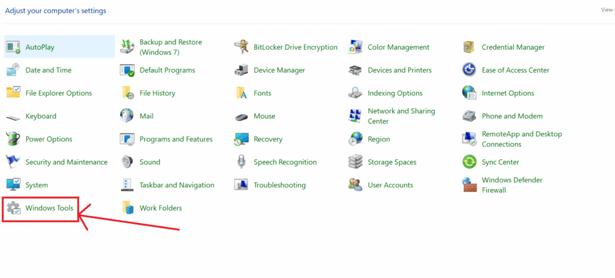Open Backup and Restore icon
This screenshot has width=615, height=278.
tap(127, 47)
